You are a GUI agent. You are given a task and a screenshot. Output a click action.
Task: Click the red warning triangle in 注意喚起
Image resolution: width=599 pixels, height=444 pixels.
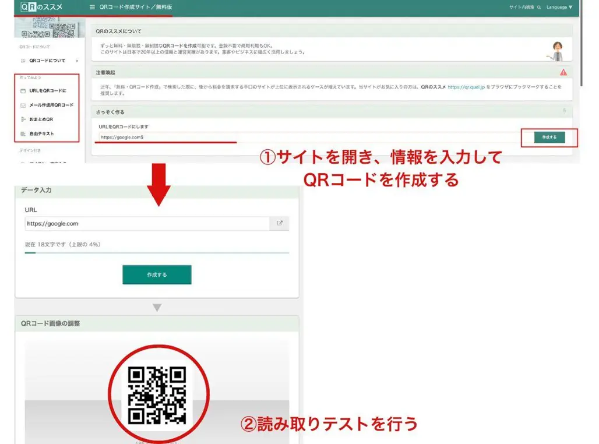[563, 72]
